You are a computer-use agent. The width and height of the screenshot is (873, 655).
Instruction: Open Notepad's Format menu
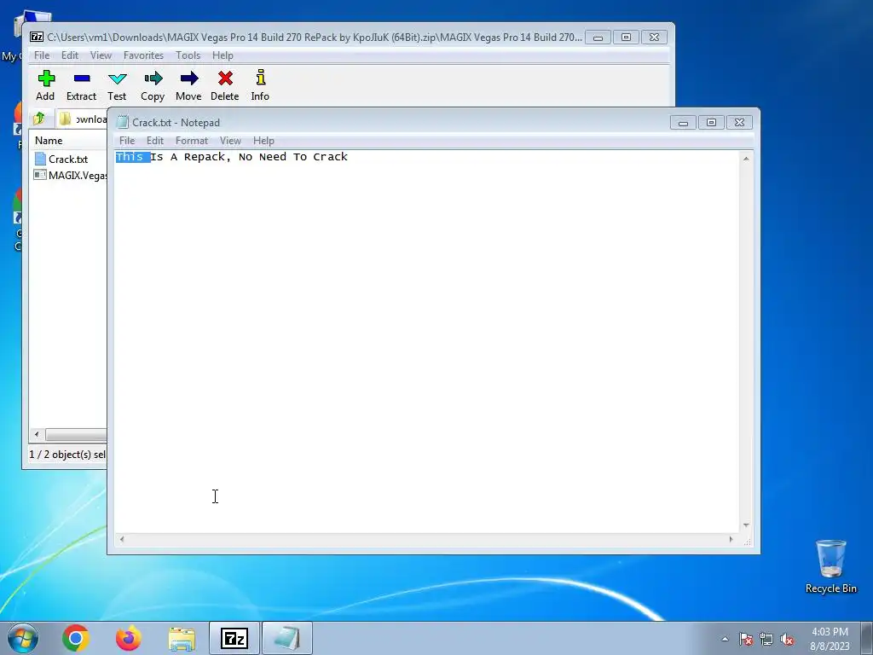click(x=192, y=141)
